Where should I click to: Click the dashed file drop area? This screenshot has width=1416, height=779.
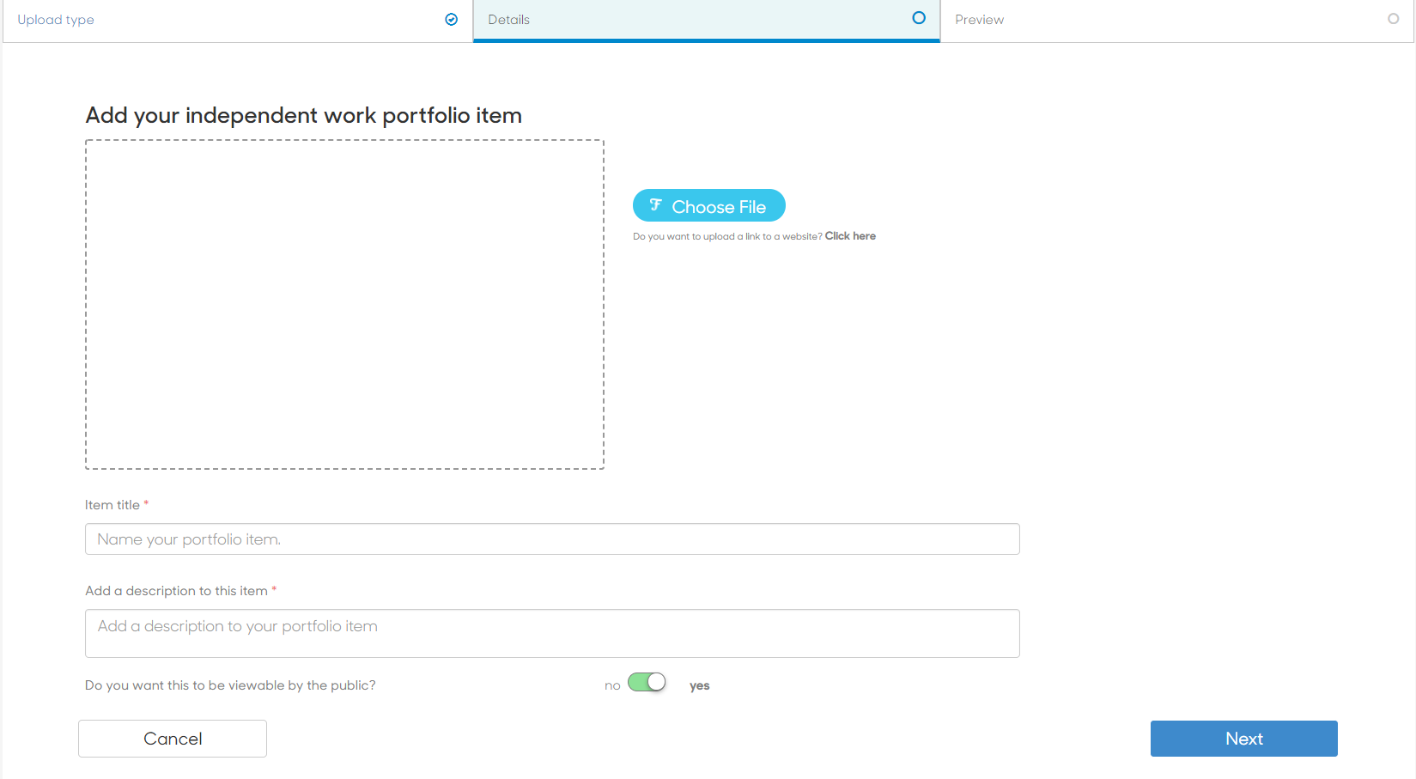344,305
